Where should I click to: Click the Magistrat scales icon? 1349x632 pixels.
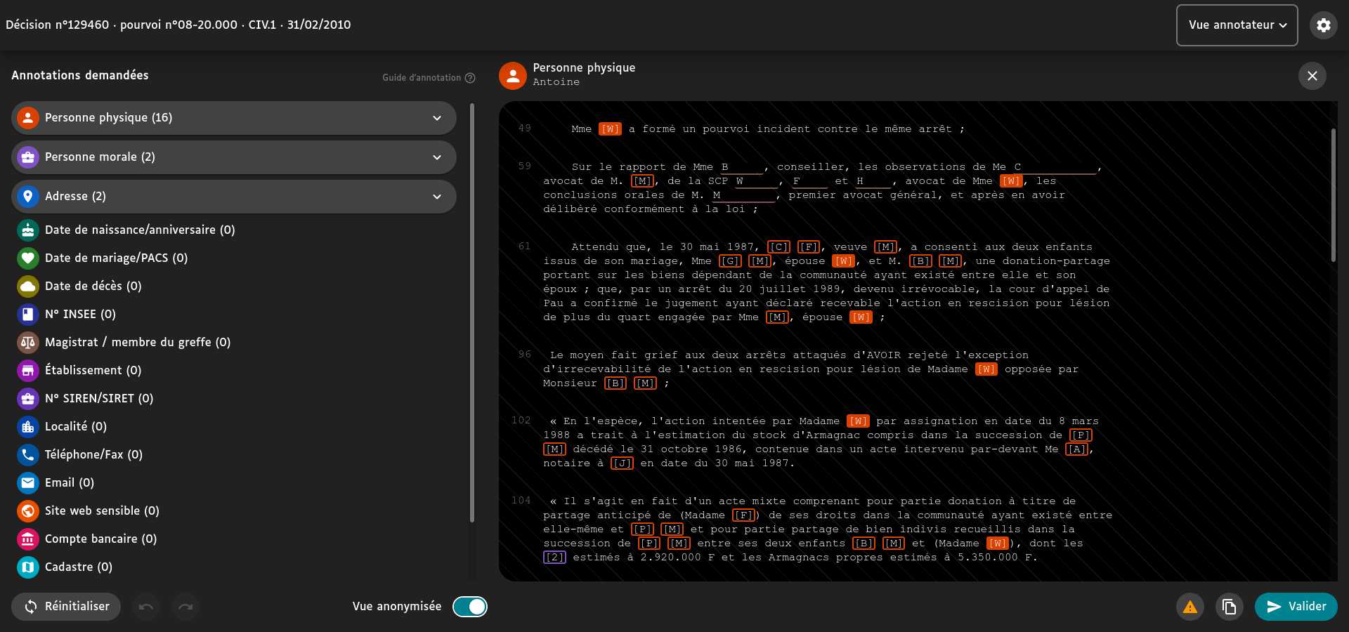click(28, 342)
